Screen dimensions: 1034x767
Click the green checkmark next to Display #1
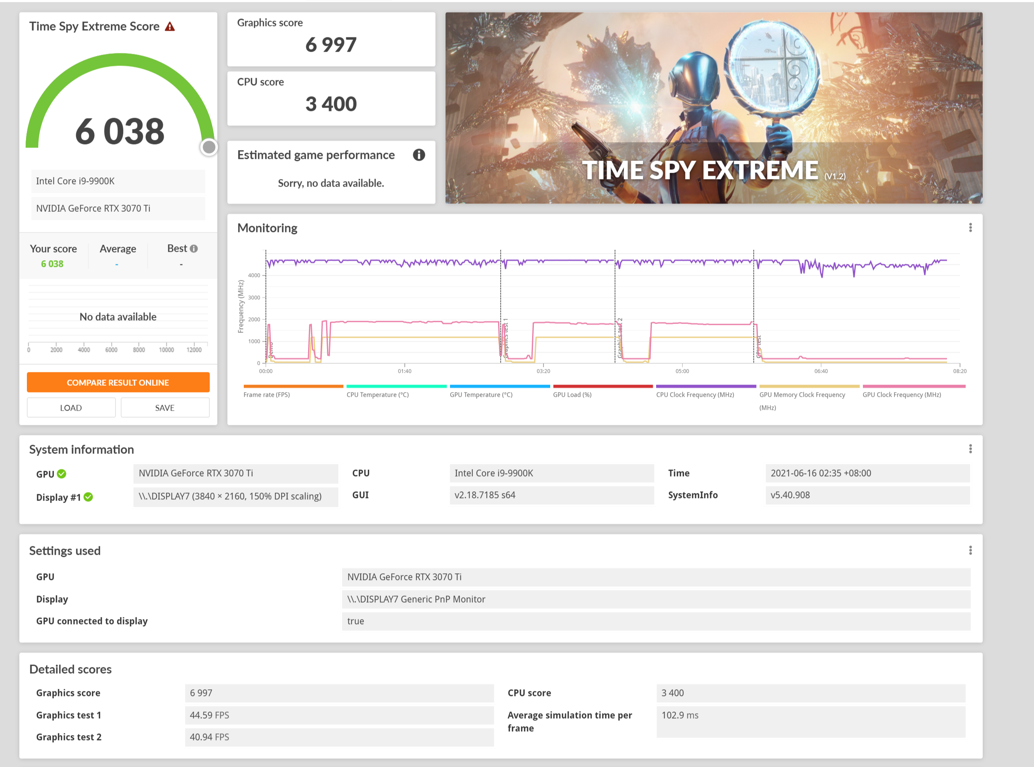88,497
